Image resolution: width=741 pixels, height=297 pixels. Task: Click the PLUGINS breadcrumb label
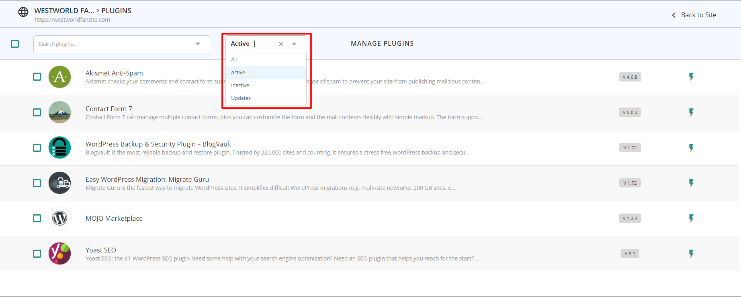pyautogui.click(x=117, y=11)
